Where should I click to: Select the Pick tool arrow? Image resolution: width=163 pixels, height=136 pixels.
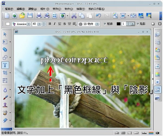point(5,34)
